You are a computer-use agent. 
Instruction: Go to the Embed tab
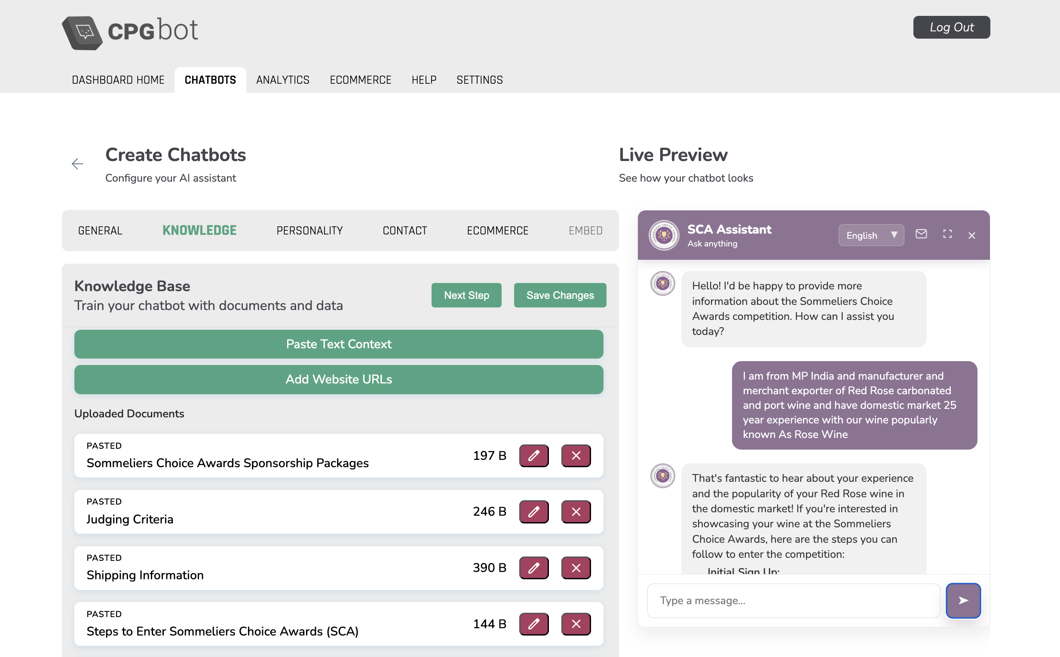585,230
